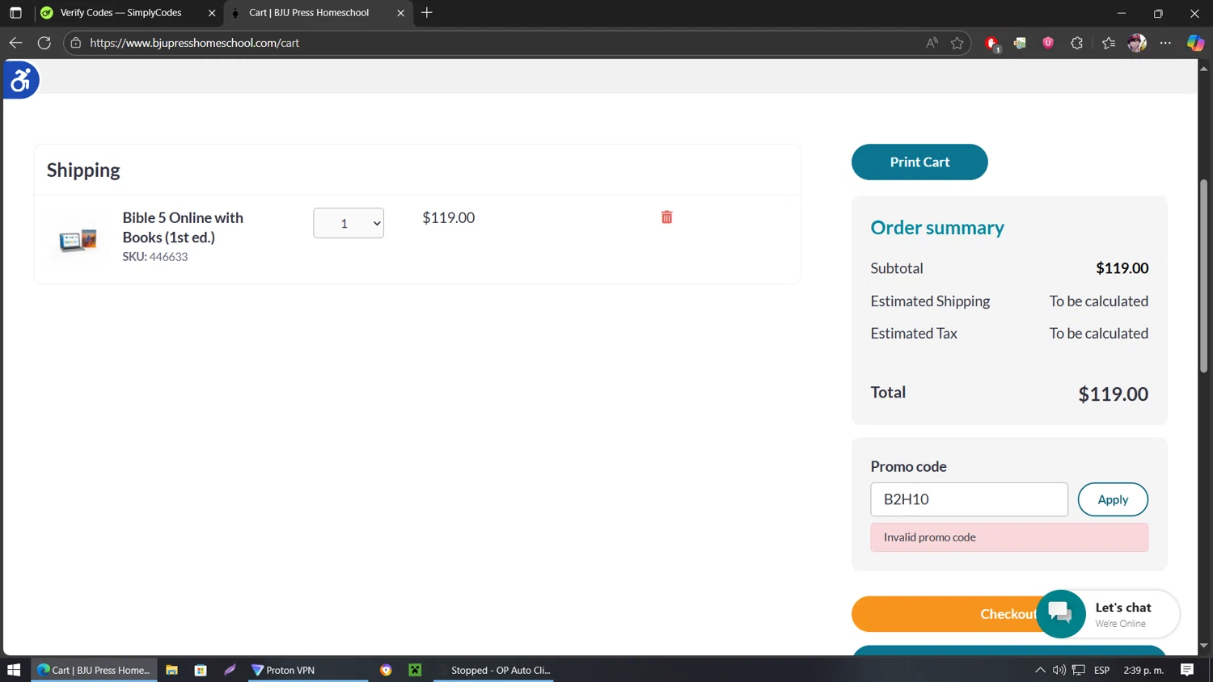Screen dimensions: 1213x682
Task: Click the Order summary heading
Action: coord(937,228)
